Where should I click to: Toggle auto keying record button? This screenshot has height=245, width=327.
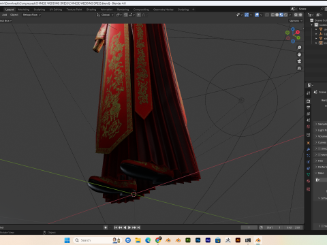106,227
